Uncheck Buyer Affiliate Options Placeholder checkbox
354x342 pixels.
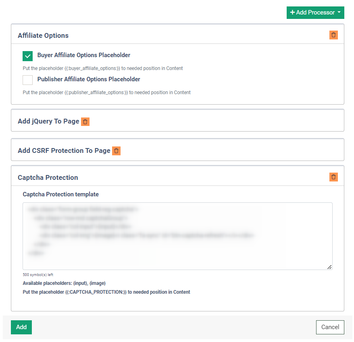[27, 56]
